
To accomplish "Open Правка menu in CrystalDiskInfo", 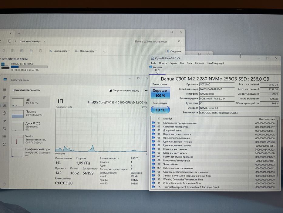I will (163, 63).
